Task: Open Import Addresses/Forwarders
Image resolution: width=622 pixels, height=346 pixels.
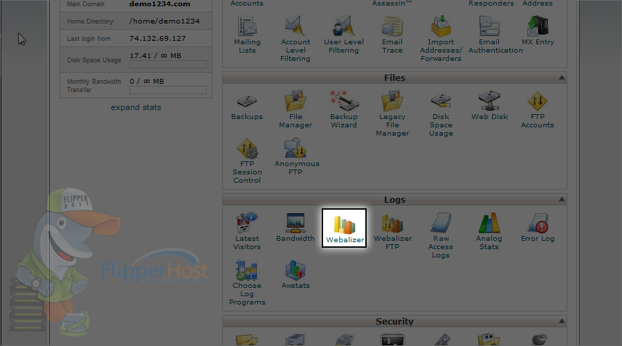Action: pyautogui.click(x=441, y=39)
